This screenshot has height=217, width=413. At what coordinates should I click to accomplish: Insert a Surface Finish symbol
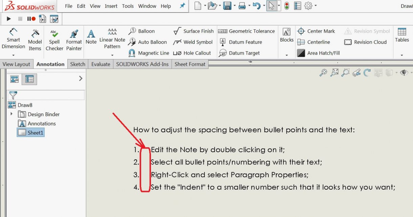(193, 31)
